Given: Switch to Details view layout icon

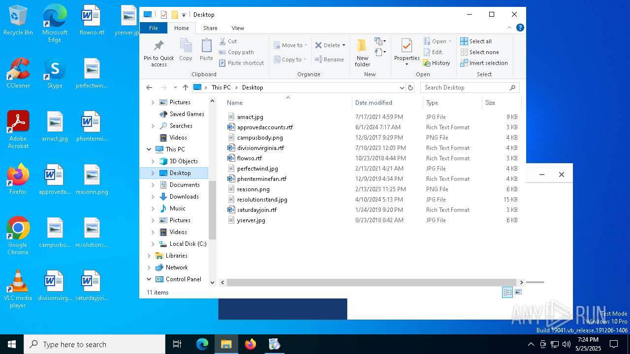Looking at the screenshot, I should click(x=507, y=292).
